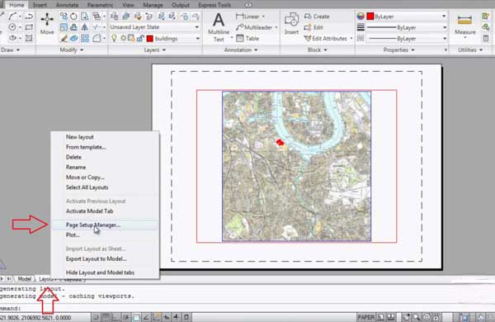Open the Unsaved Layer State dropdown
The image size is (495, 322).
[155, 27]
